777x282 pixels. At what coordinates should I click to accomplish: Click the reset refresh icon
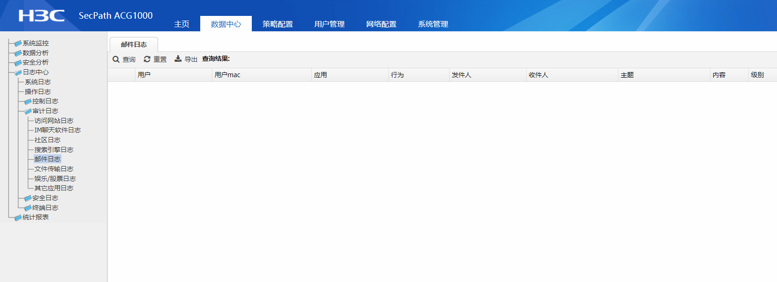tap(147, 59)
